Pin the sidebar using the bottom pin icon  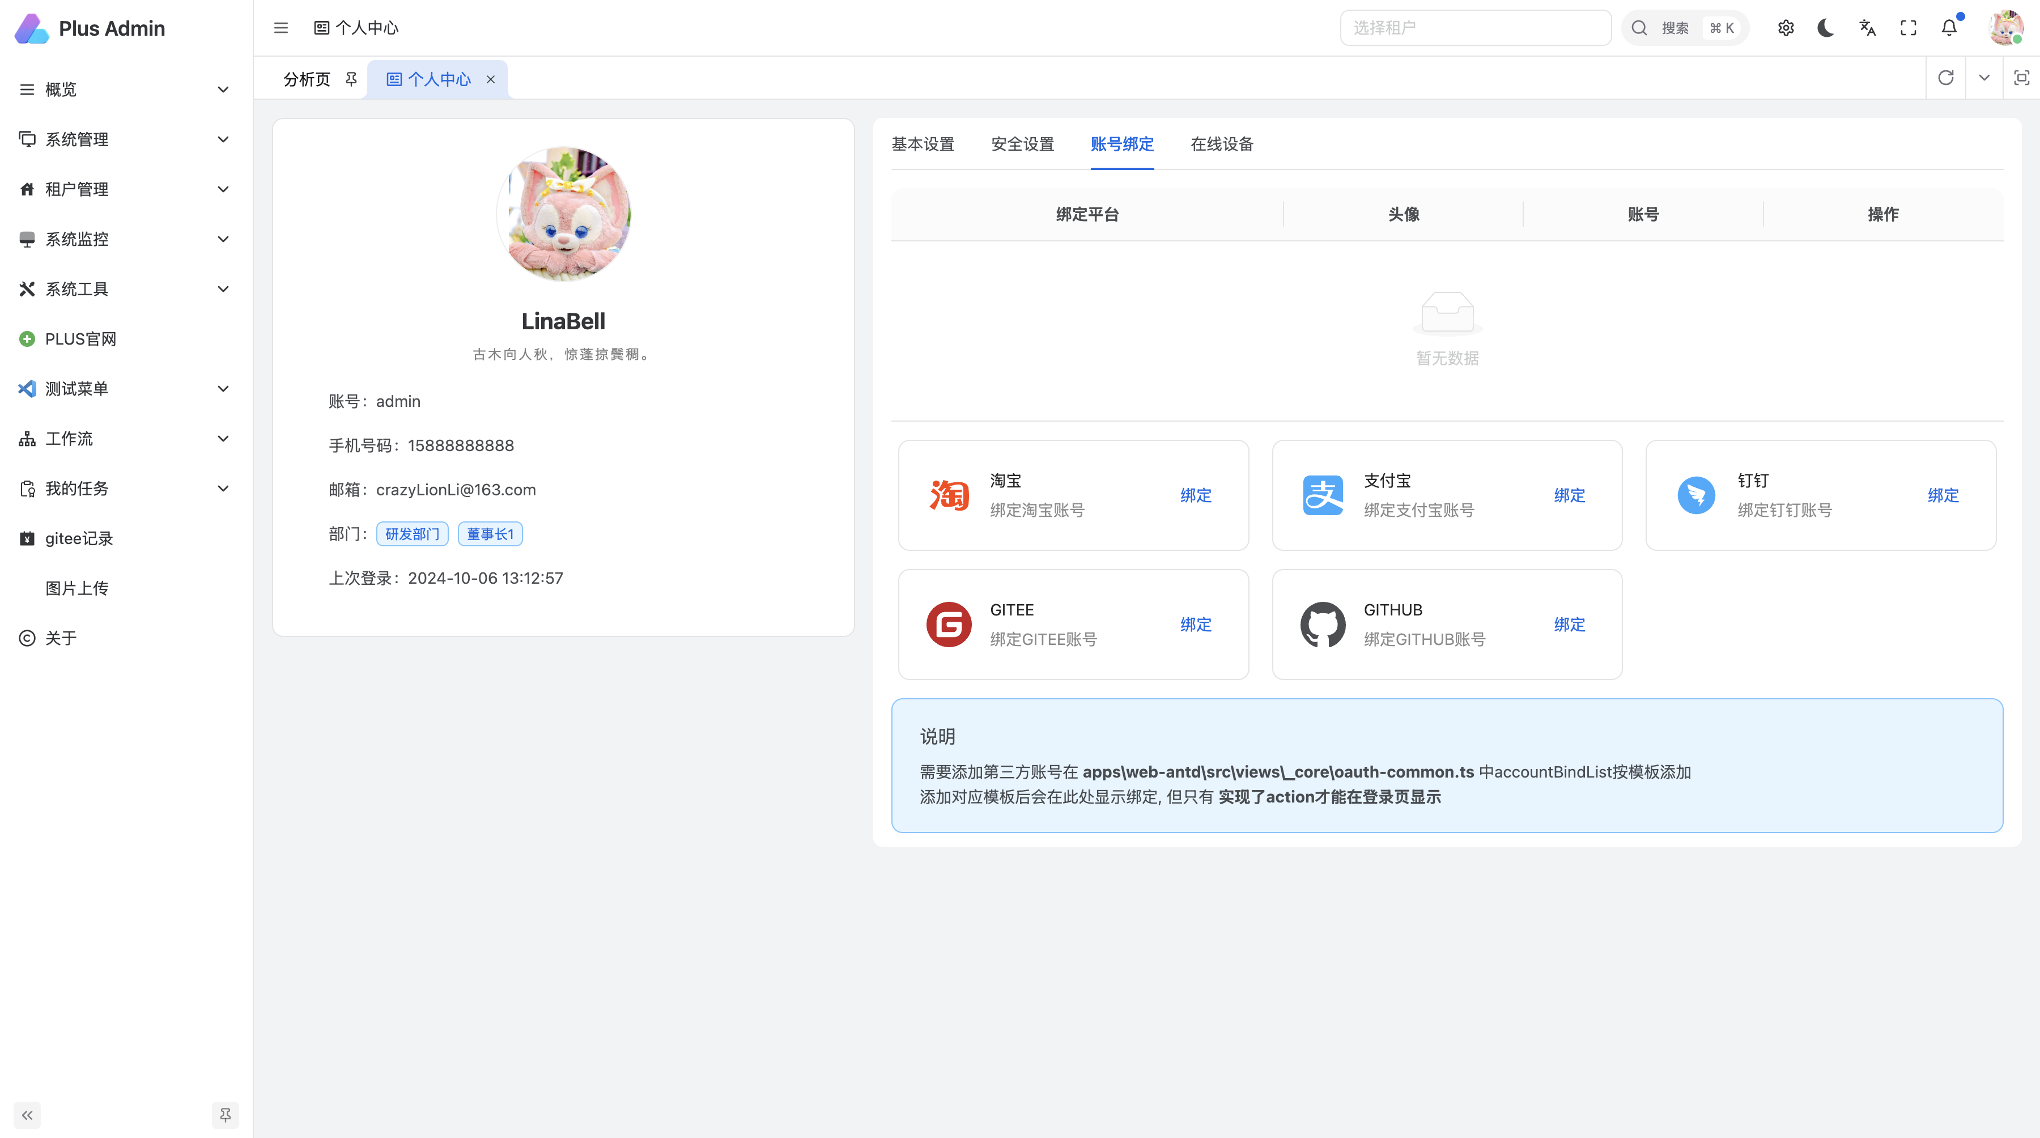[x=225, y=1115]
